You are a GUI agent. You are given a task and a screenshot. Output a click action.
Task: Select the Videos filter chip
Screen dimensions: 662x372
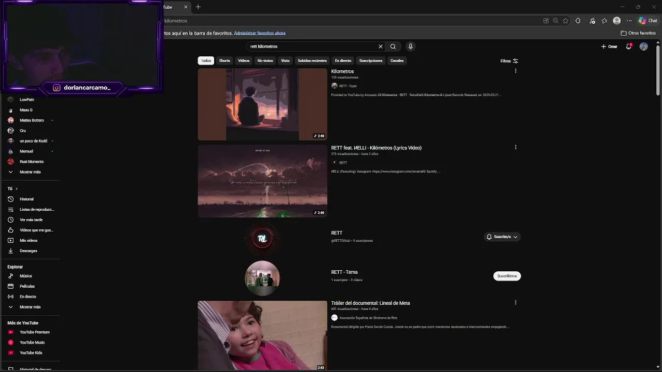244,60
